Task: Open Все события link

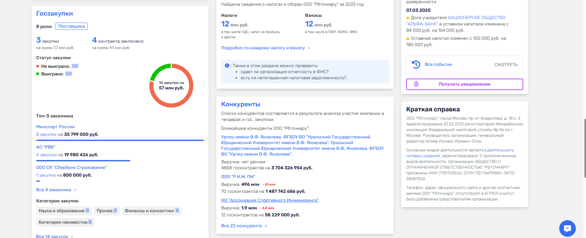Action: (438, 64)
